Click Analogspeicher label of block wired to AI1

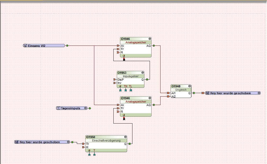click(x=136, y=42)
